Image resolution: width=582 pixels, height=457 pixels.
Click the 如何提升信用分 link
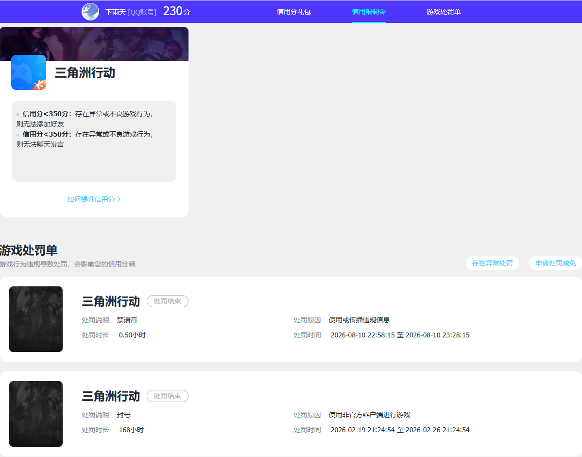[x=94, y=199]
